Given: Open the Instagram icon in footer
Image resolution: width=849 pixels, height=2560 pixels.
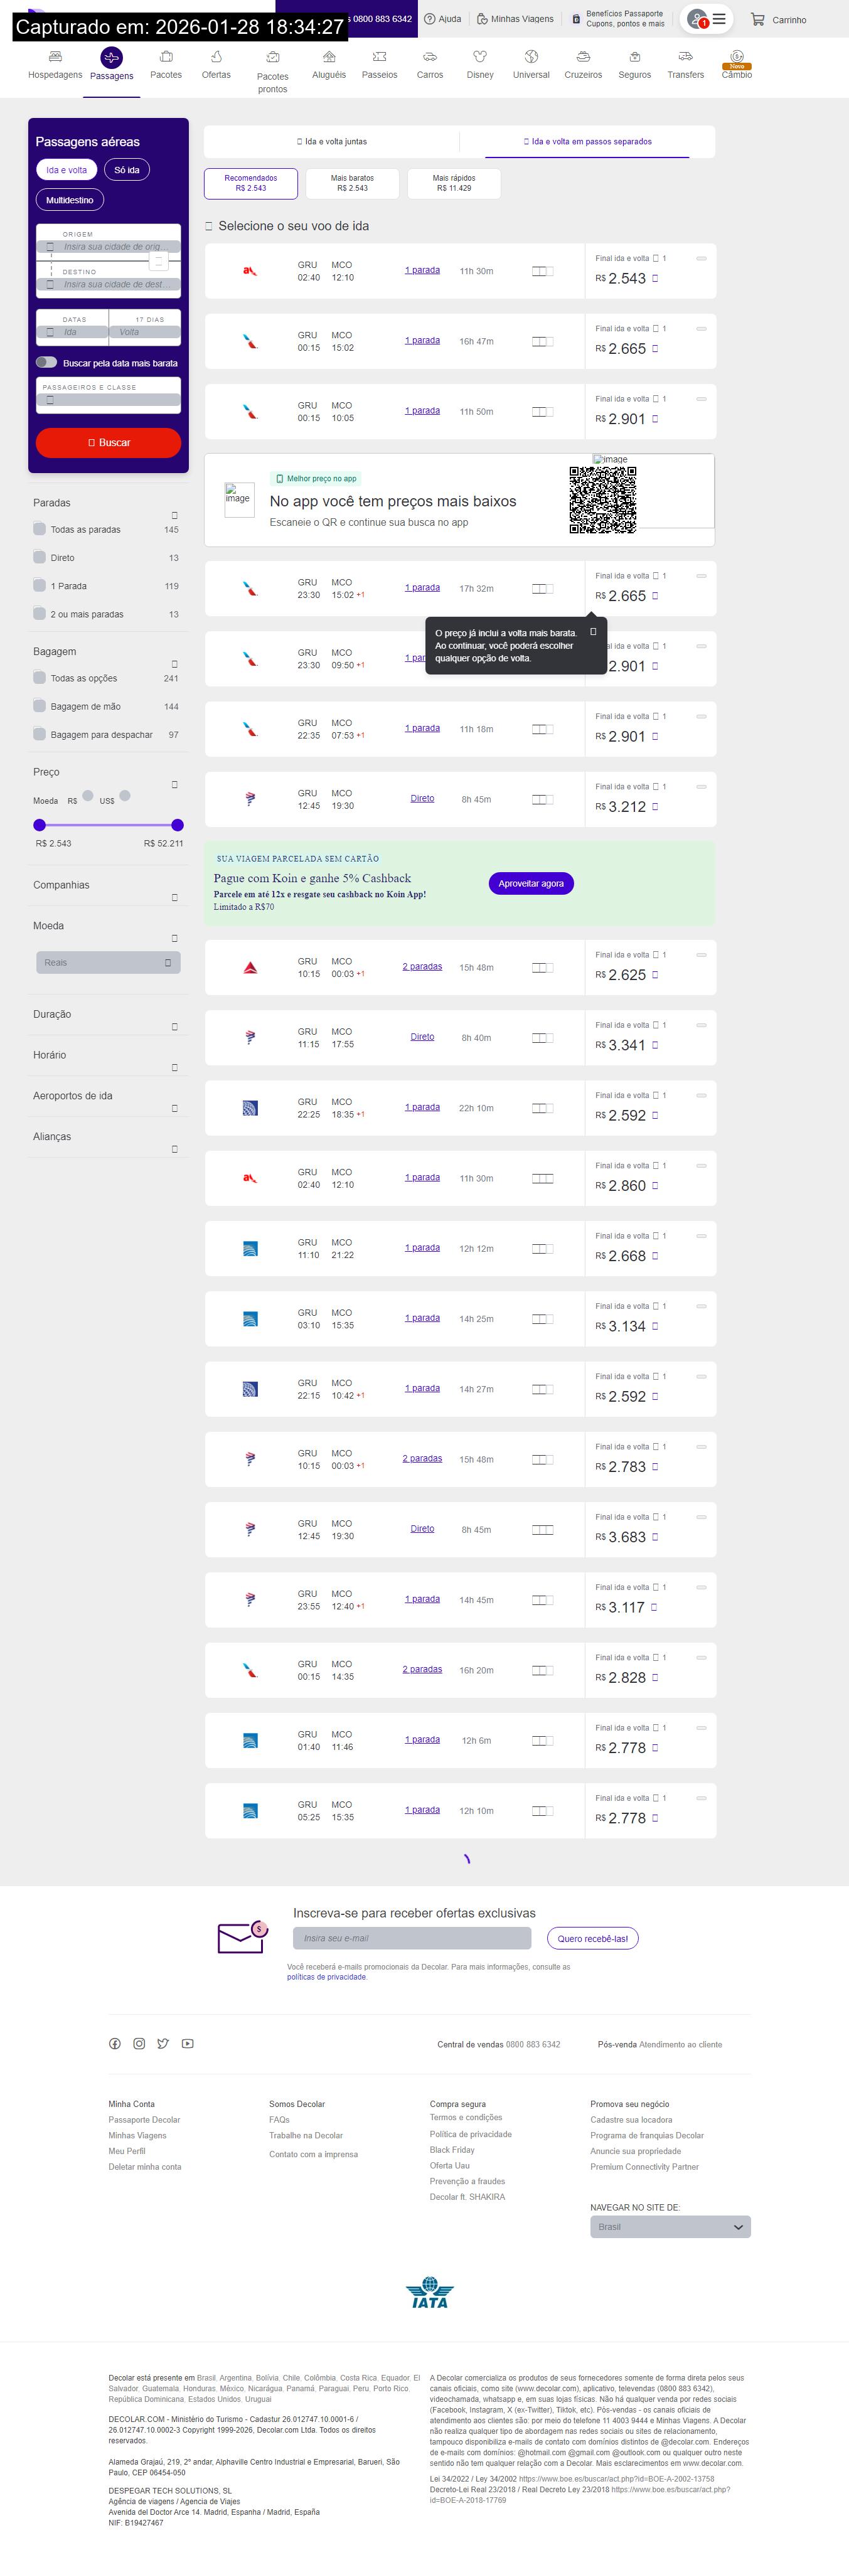Looking at the screenshot, I should (x=139, y=2043).
